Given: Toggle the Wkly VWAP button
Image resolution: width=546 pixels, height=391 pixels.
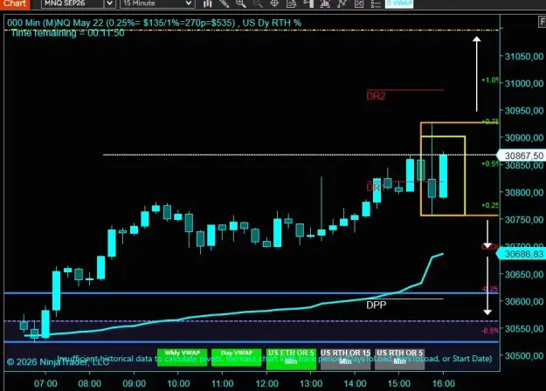Looking at the screenshot, I should 182,357.
